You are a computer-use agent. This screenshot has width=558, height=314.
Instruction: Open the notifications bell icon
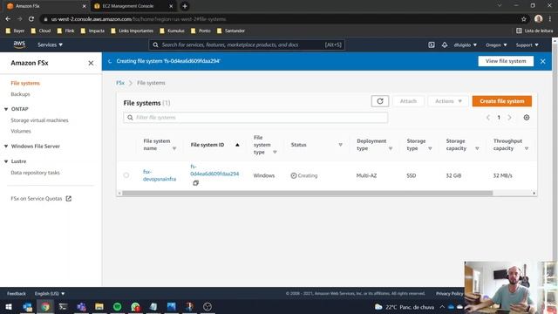[x=445, y=44]
